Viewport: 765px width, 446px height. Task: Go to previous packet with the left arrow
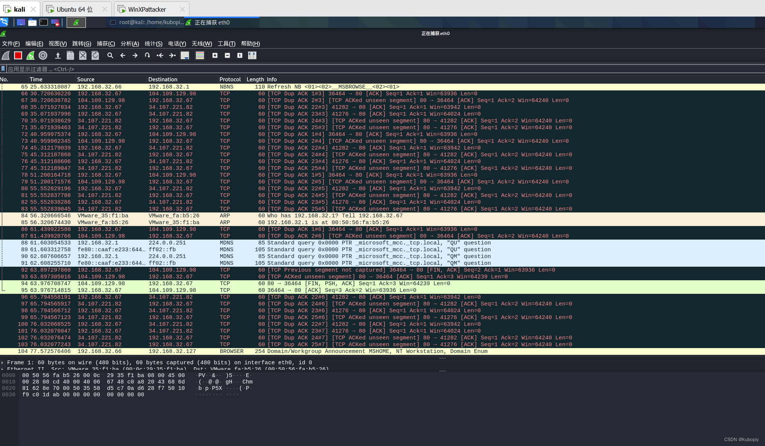pyautogui.click(x=123, y=55)
